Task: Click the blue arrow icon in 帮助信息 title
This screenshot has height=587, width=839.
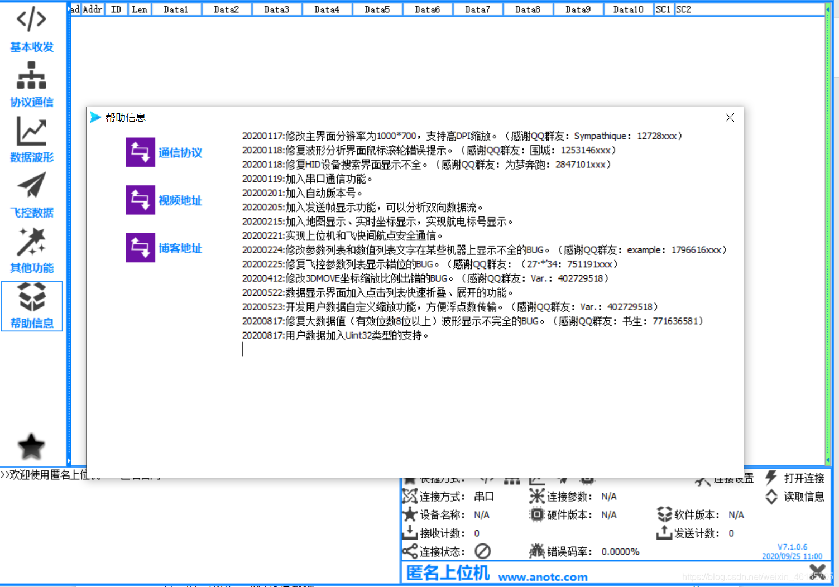Action: (95, 117)
